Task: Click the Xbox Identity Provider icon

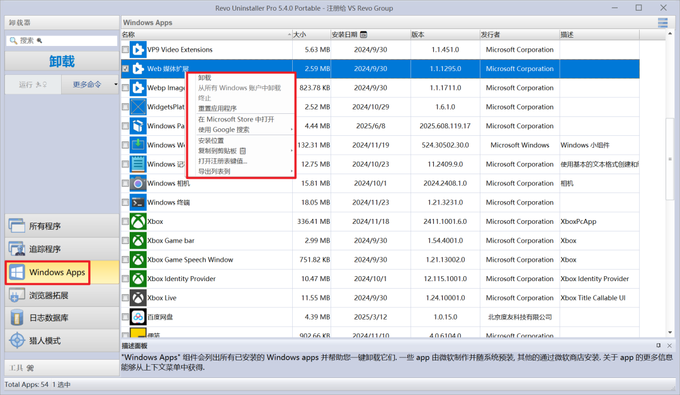Action: 138,279
